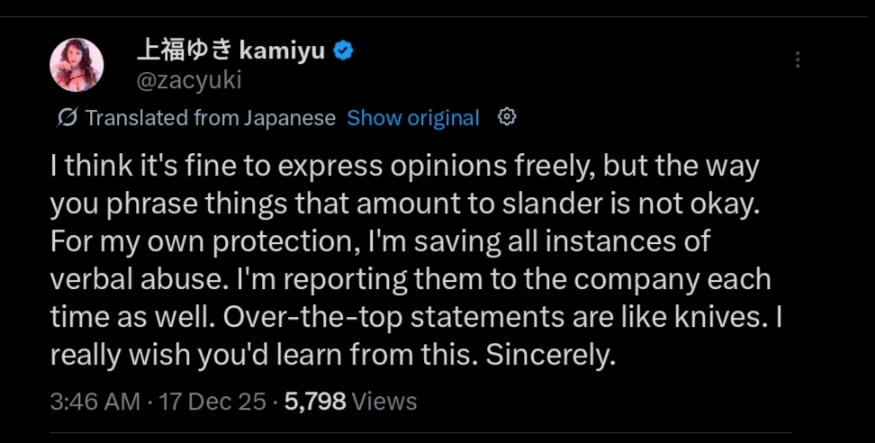Click the 5,798 view count number
The image size is (875, 443).
click(x=315, y=402)
